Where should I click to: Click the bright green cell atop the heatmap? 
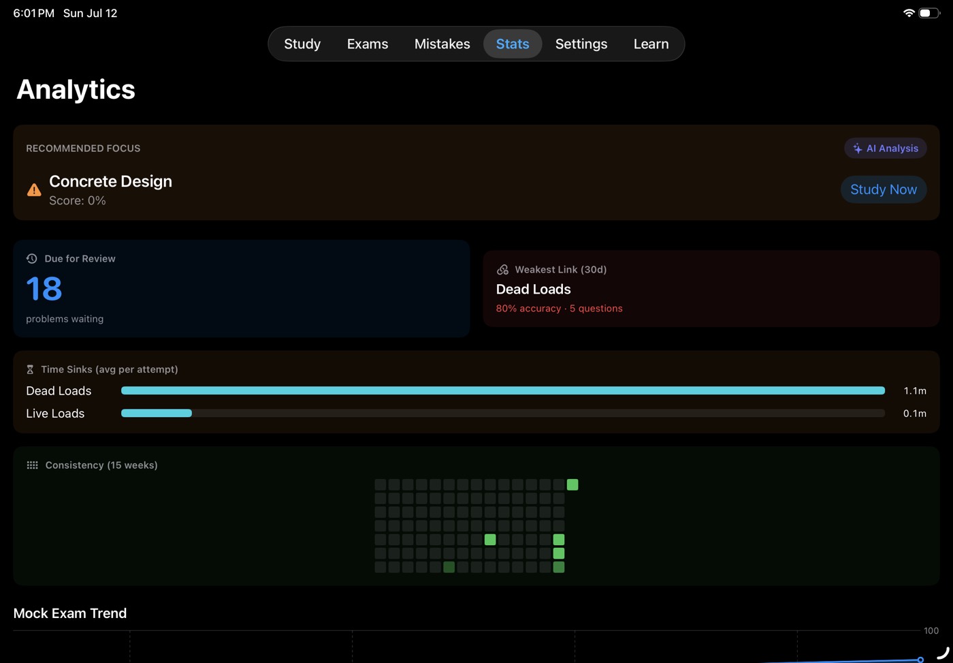click(x=572, y=484)
